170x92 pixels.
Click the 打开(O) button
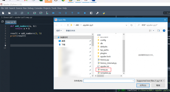click(x=143, y=85)
